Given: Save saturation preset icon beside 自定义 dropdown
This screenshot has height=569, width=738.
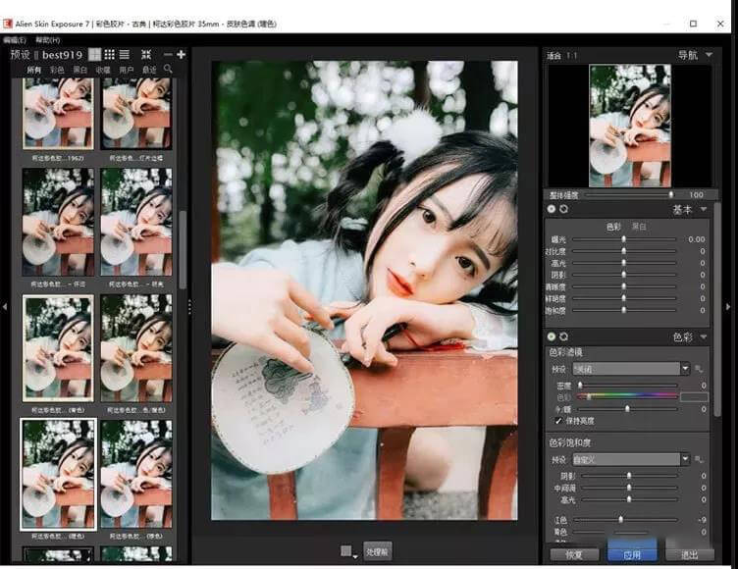Looking at the screenshot, I should (x=699, y=459).
